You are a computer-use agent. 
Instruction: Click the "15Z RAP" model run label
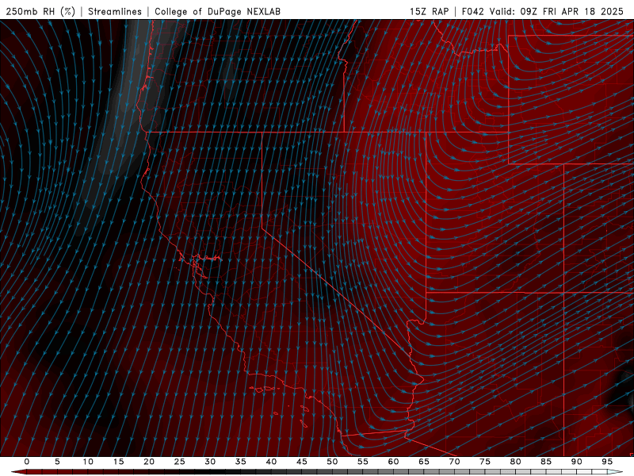(429, 11)
